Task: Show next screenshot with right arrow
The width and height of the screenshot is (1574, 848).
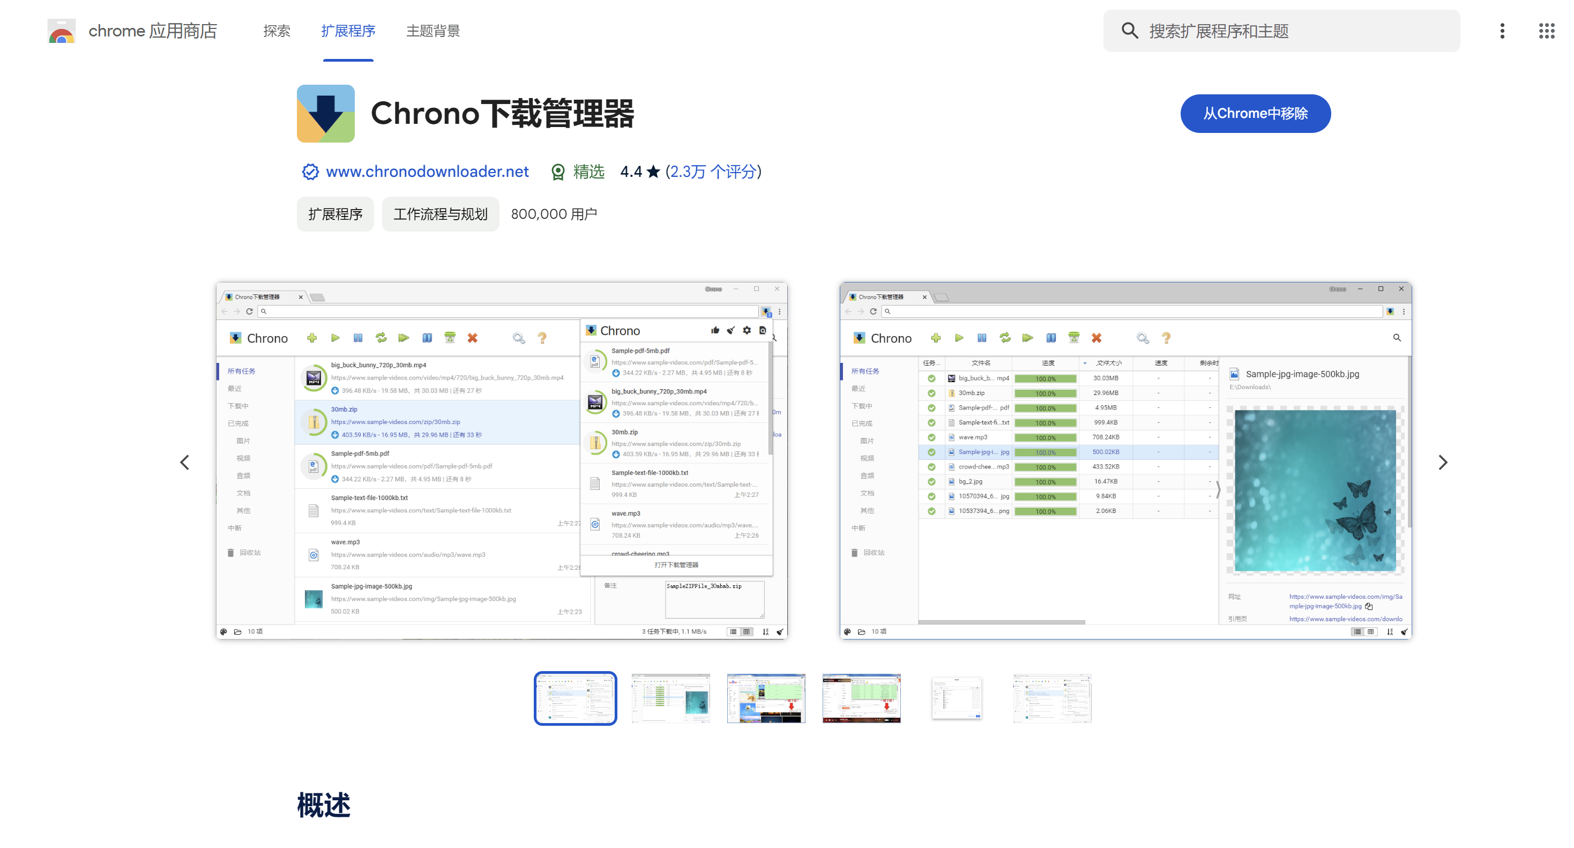Action: coord(1443,463)
